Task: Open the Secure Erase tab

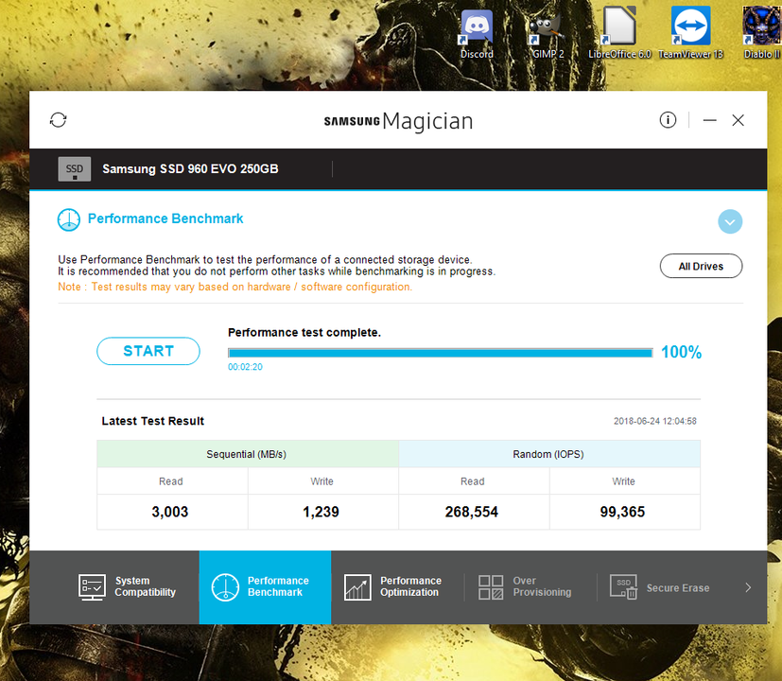Action: point(663,587)
